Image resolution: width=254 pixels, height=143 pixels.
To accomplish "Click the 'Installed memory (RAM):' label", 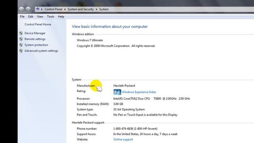I will coord(93,104).
